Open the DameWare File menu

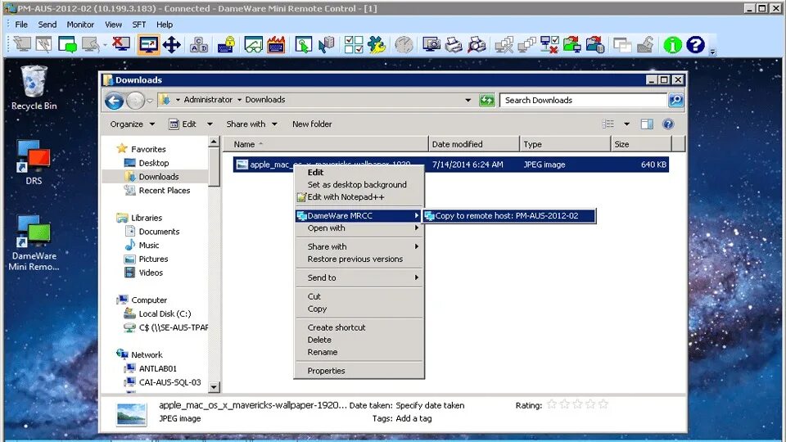point(21,24)
